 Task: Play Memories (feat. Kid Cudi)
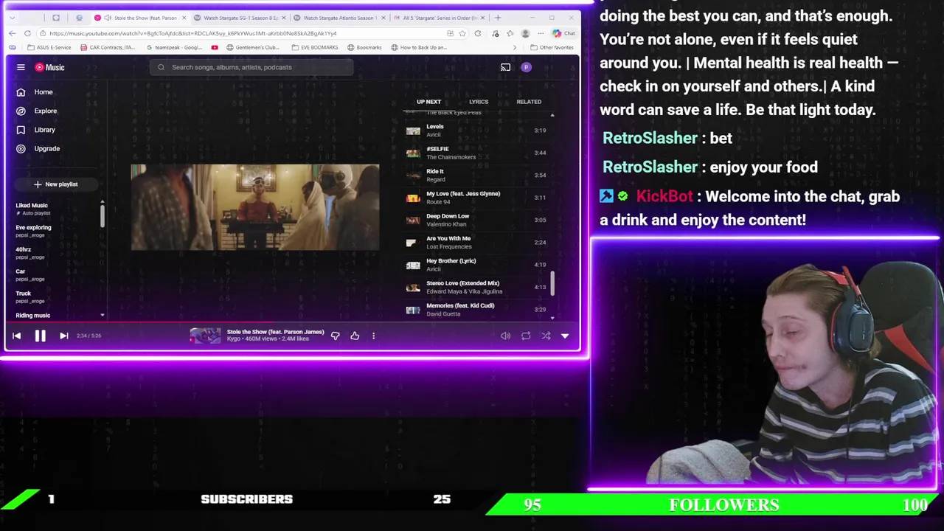(x=477, y=309)
